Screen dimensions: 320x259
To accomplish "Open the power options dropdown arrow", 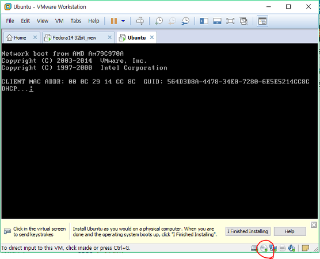I will tap(123, 21).
